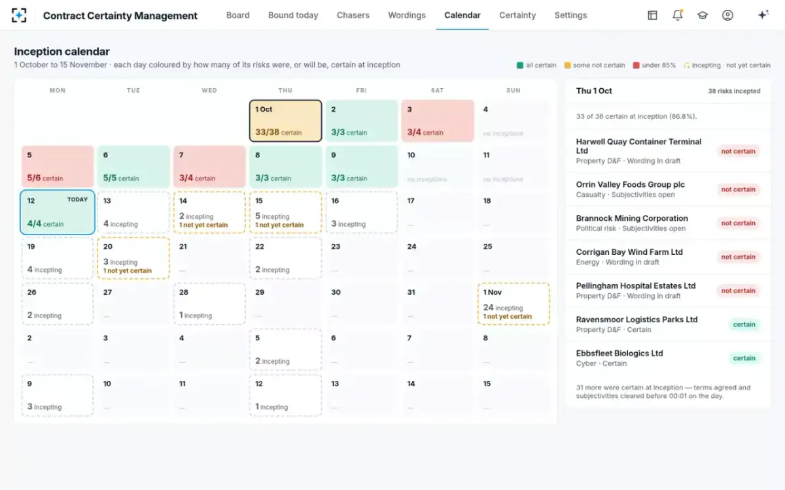Click 'not certain' badge for Corrigan Bay Wind Farm

point(738,257)
